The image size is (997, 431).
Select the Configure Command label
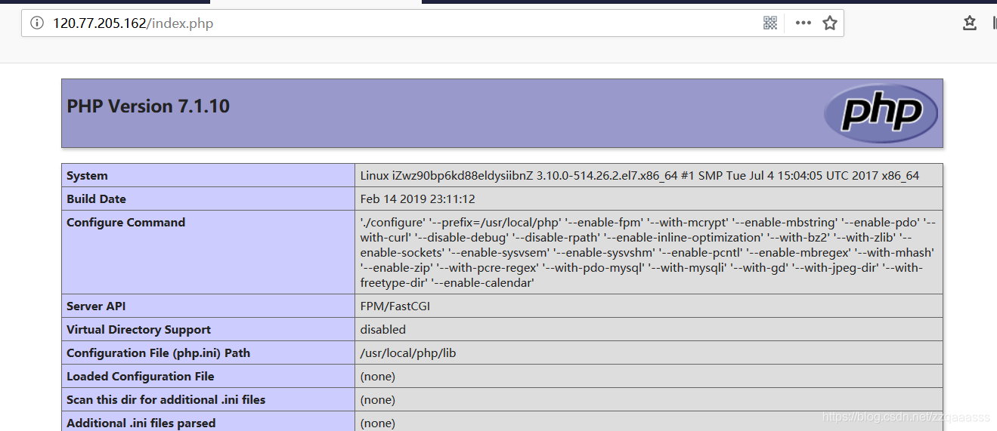pyautogui.click(x=125, y=223)
